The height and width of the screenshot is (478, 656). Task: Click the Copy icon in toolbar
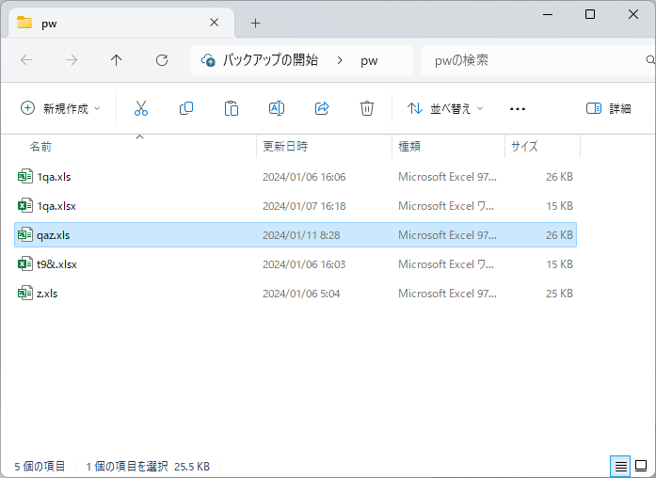(186, 108)
